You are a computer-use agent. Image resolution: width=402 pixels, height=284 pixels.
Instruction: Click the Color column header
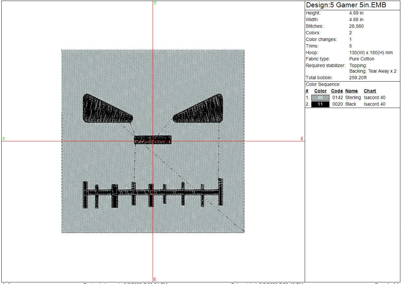pyautogui.click(x=320, y=91)
